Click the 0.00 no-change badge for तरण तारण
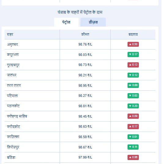This screenshot has height=164, width=163. 133,85
